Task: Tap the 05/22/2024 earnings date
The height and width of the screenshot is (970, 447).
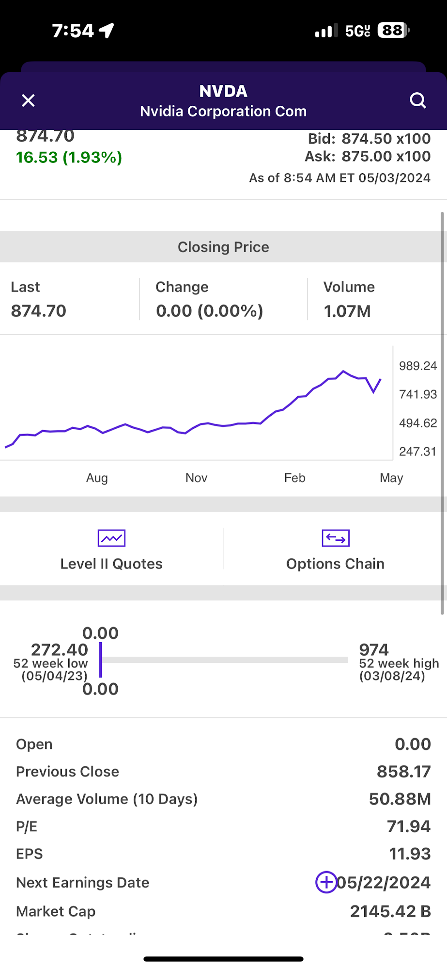Action: [384, 882]
